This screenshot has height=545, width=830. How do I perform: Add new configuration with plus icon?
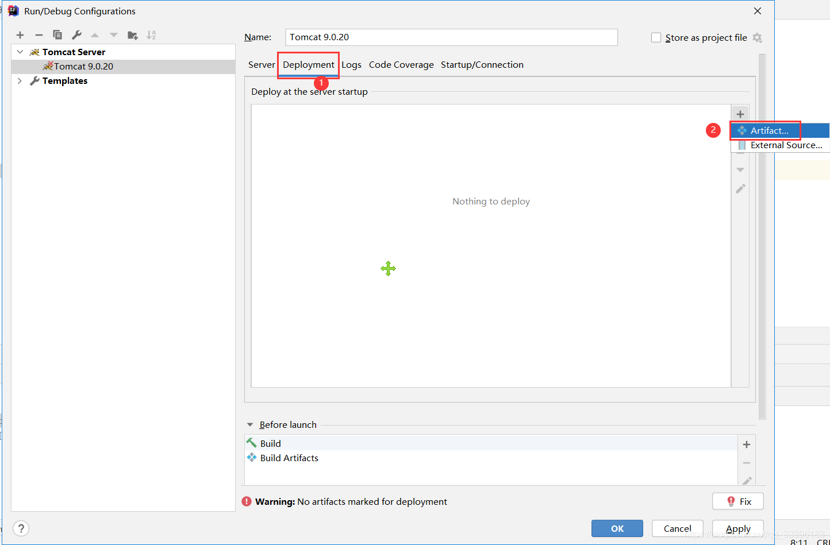click(x=20, y=35)
